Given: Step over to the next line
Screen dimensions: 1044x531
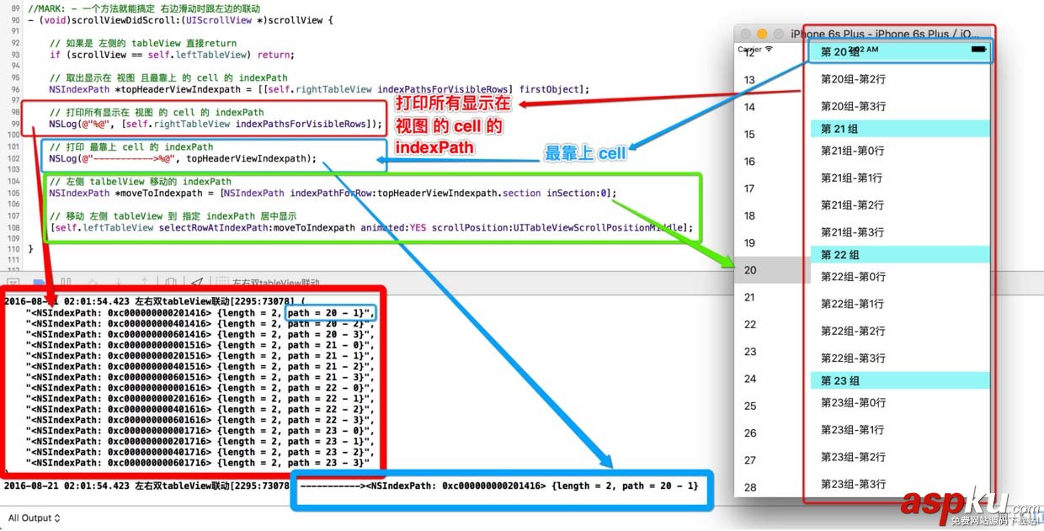Looking at the screenshot, I should click(x=93, y=279).
